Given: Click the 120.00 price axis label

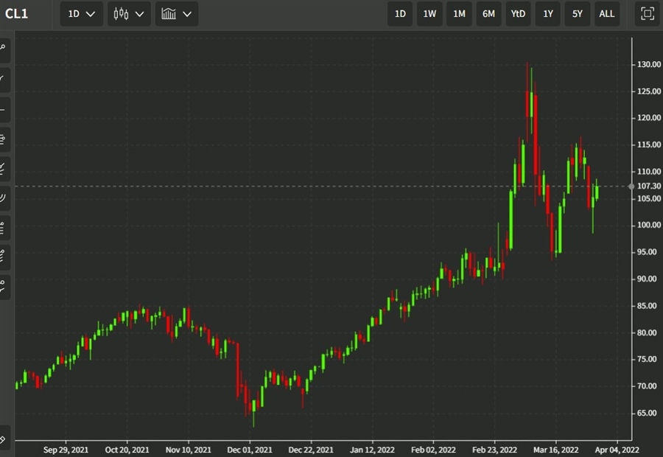Looking at the screenshot, I should (648, 118).
